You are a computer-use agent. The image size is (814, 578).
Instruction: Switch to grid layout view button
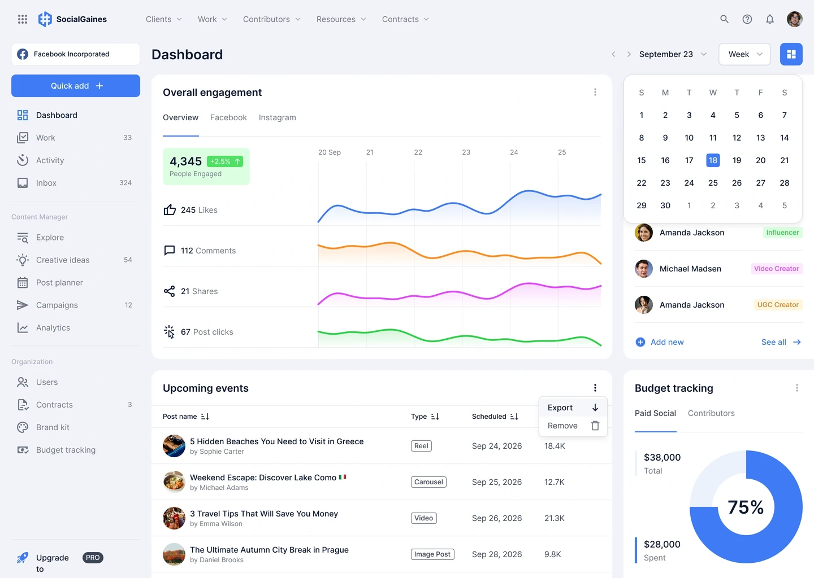pos(791,54)
